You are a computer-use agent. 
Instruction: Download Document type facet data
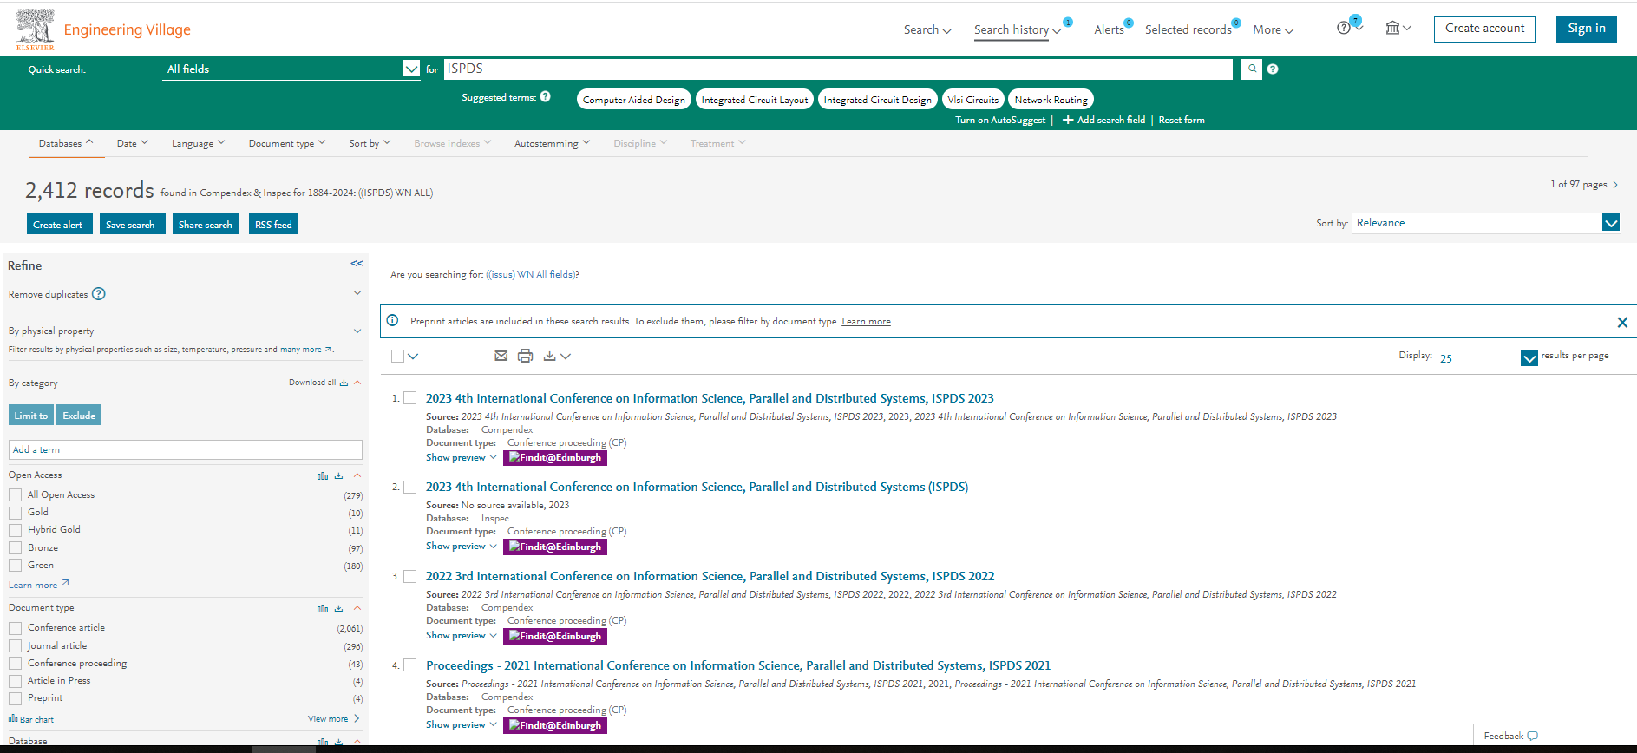point(339,608)
